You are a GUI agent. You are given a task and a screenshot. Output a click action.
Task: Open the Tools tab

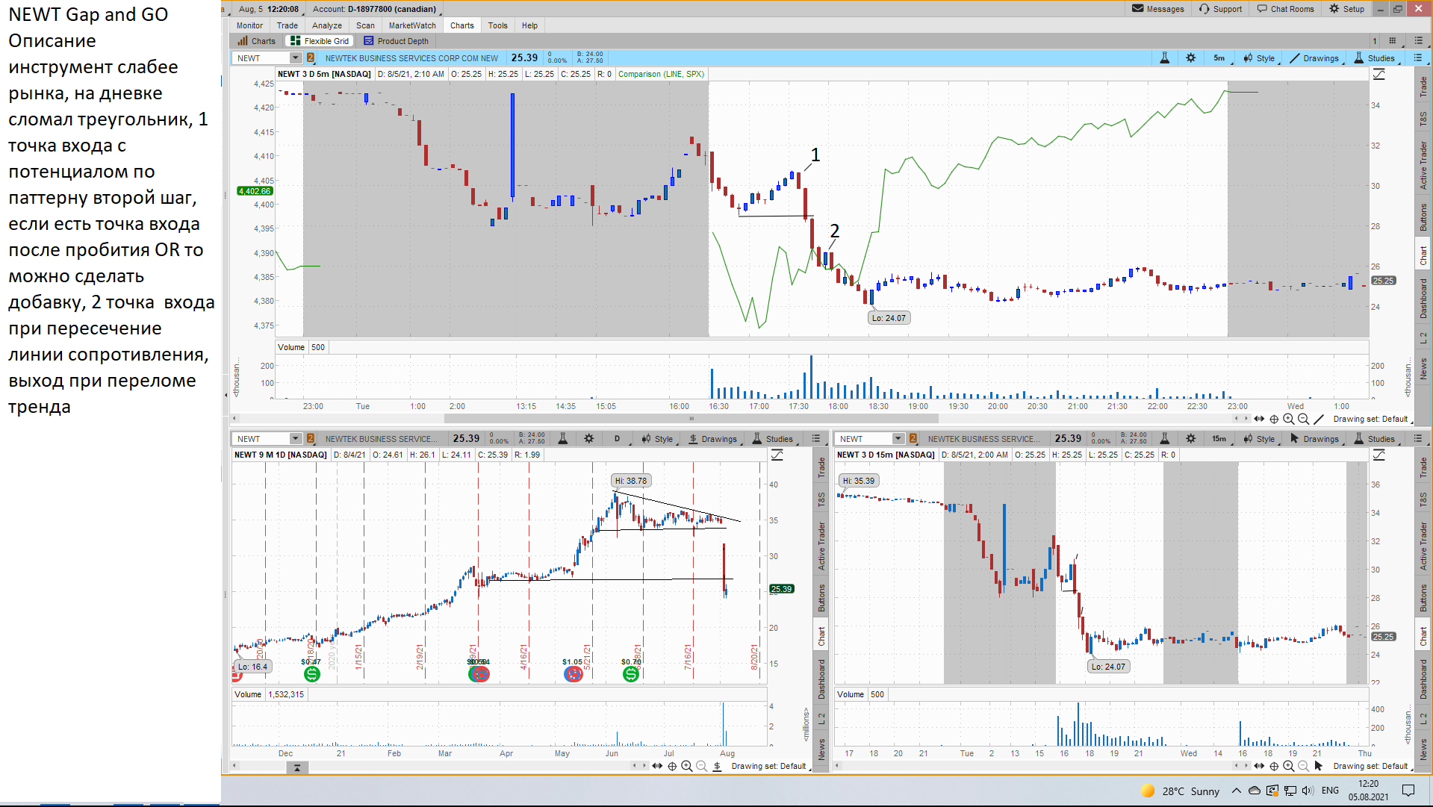tap(498, 25)
